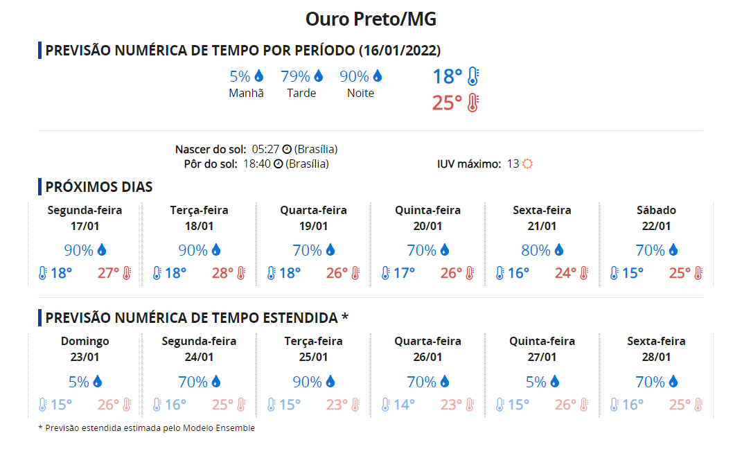The width and height of the screenshot is (742, 449).
Task: Click the clock icon beside sunrise 05:27
Action: pyautogui.click(x=287, y=150)
